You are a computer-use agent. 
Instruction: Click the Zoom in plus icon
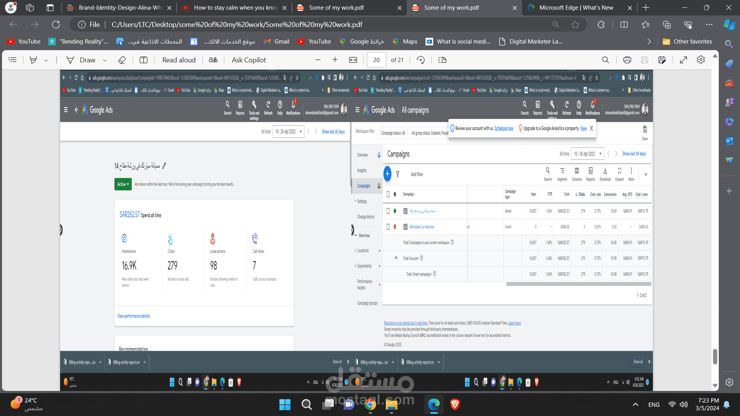(x=335, y=60)
